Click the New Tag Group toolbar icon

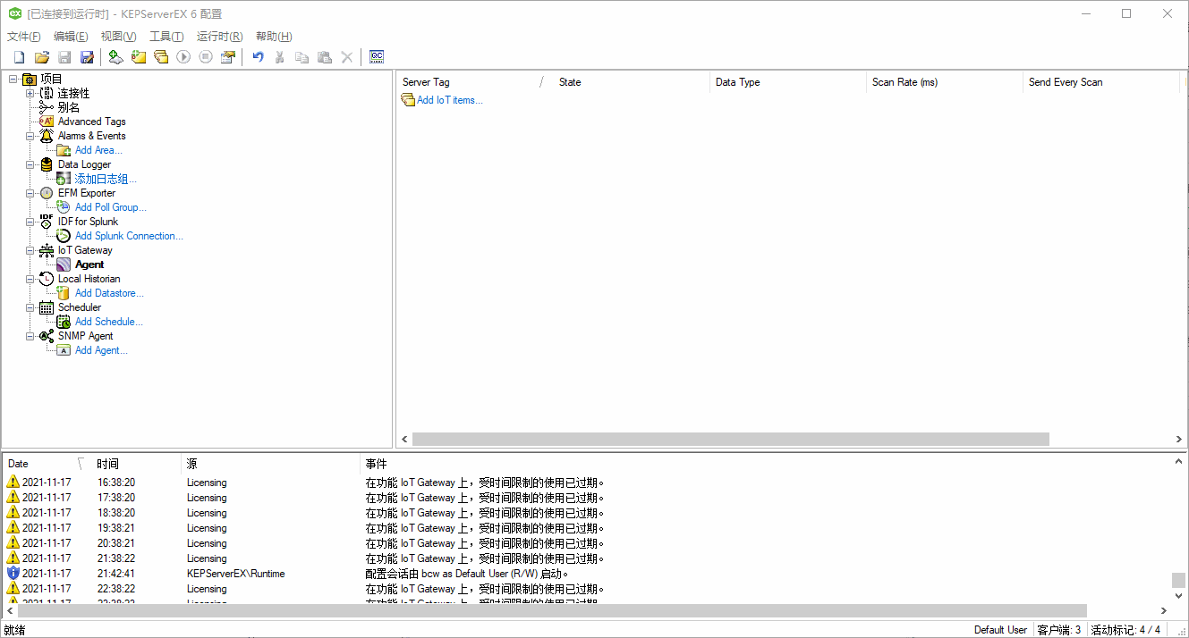[x=161, y=57]
